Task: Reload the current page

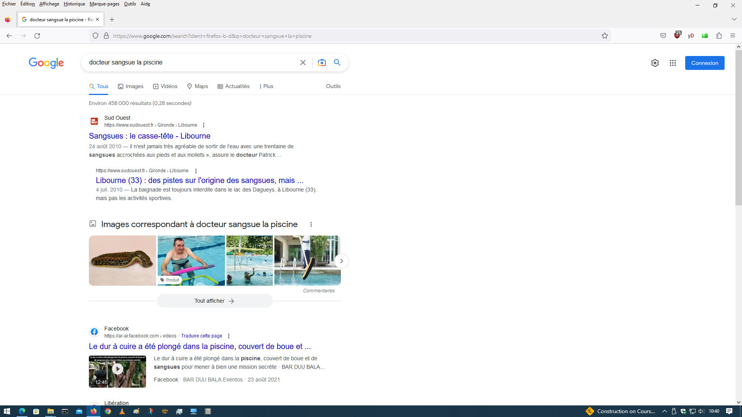Action: point(37,36)
